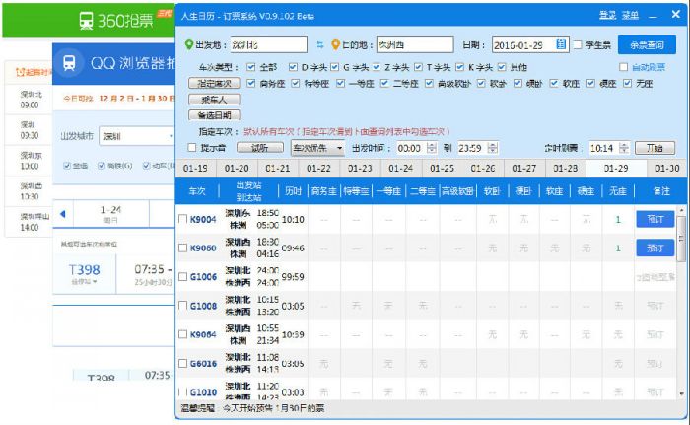Adjust the 定时刷票 10:14 stepper
Viewport: 690px width, 425px height.
pos(624,148)
